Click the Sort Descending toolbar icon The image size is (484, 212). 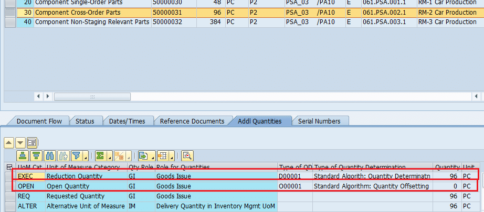(x=37, y=155)
